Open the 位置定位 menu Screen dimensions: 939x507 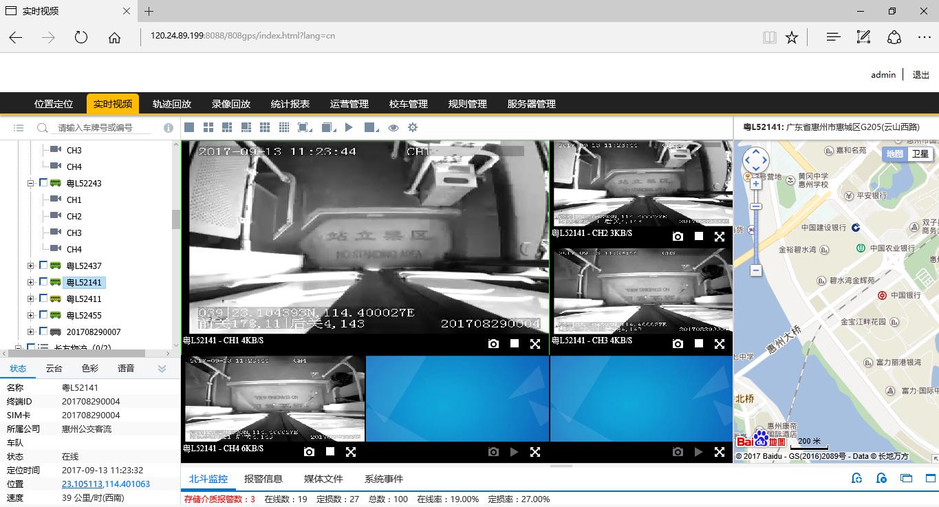(x=54, y=104)
